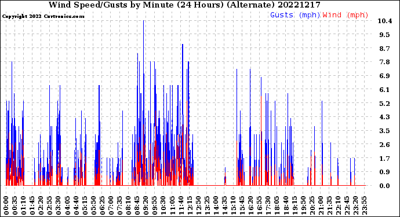This screenshot has height=217, width=400.
Task: Click the 4.3 y-axis value
Action: (385, 117)
